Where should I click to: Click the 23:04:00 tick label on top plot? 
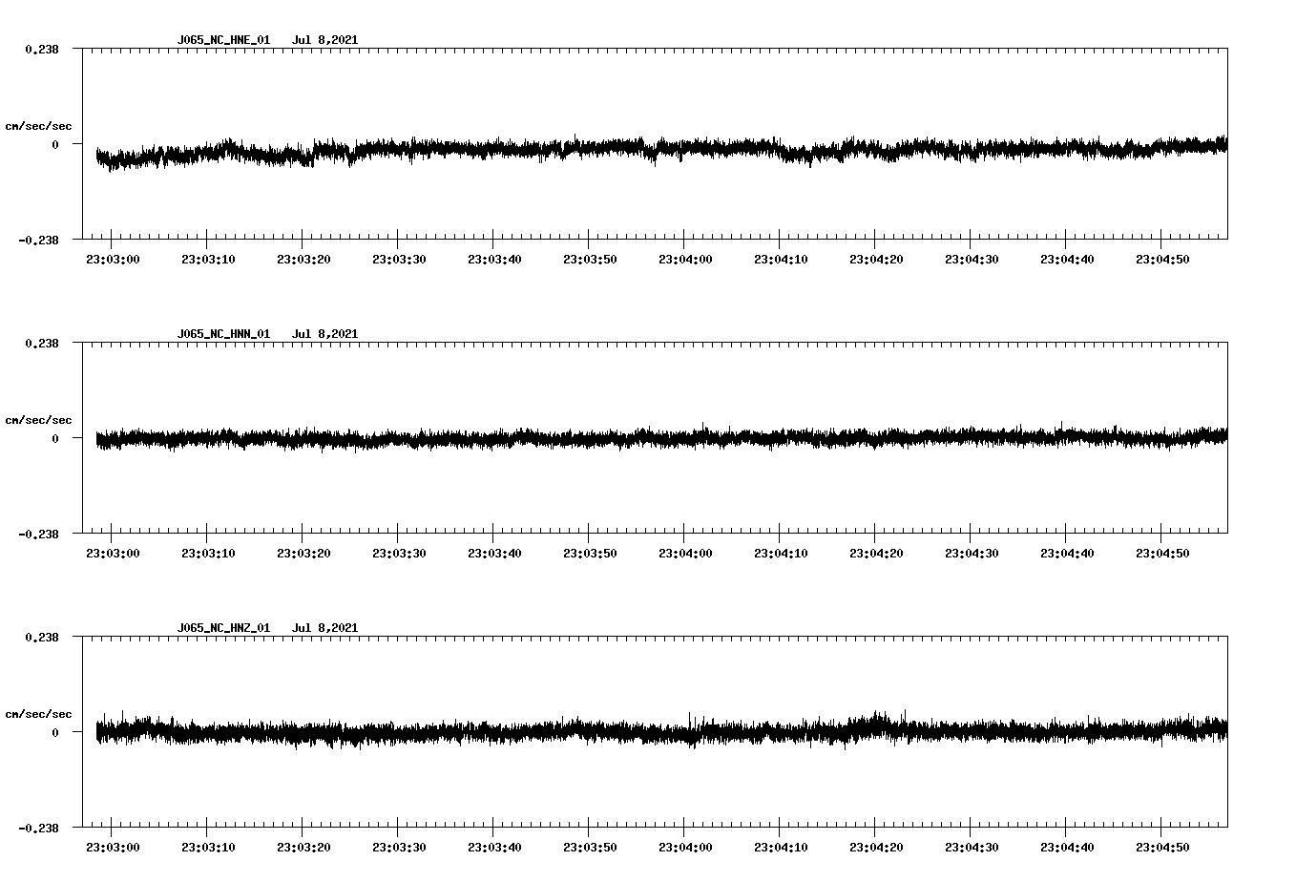click(686, 258)
